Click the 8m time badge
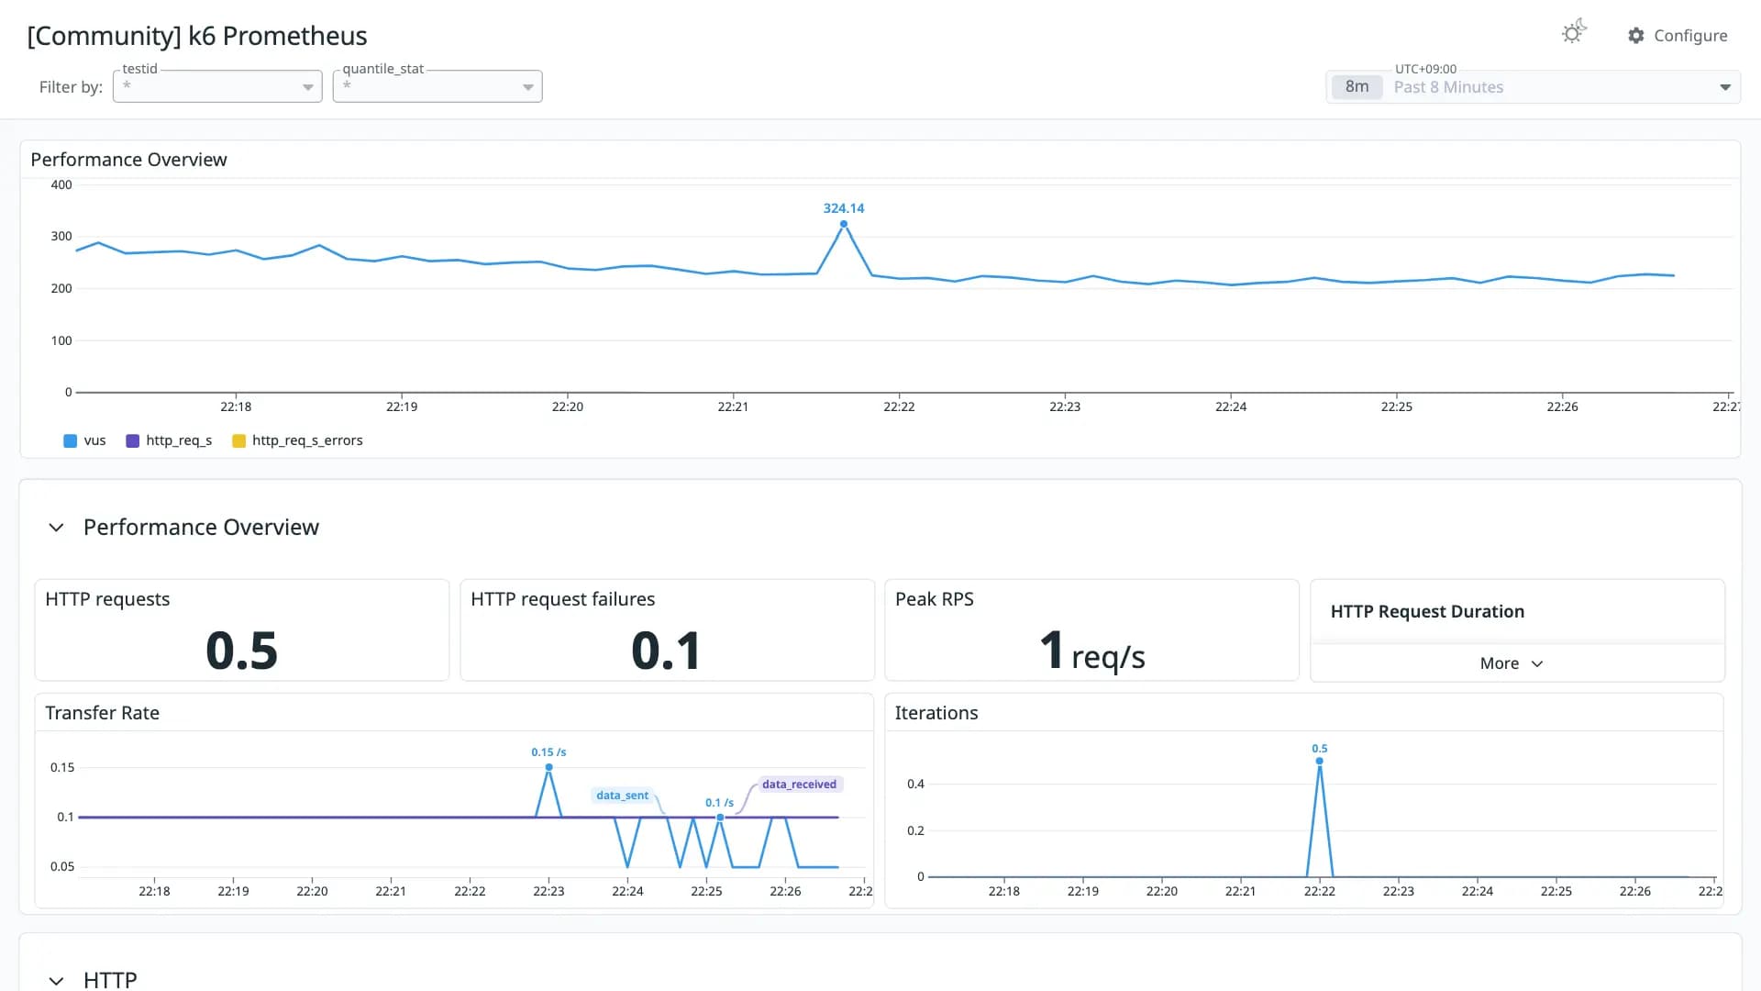Image resolution: width=1761 pixels, height=991 pixels. (1357, 87)
